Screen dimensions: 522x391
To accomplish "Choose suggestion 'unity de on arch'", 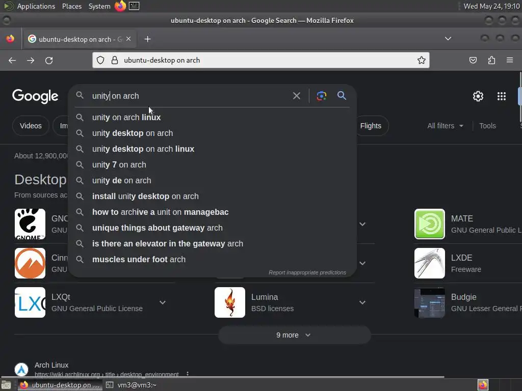I will pyautogui.click(x=213, y=181).
